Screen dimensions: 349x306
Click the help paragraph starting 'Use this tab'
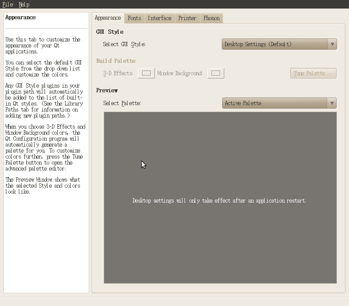(43, 45)
